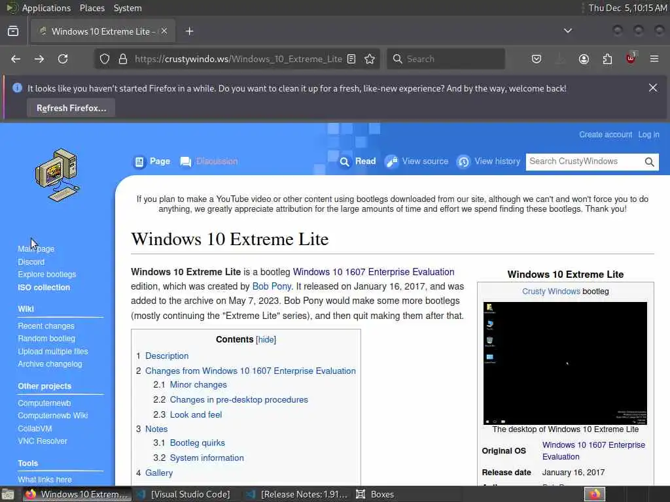Toggle reader view in address bar
Viewport: 670px width, 502px height.
[x=351, y=59]
